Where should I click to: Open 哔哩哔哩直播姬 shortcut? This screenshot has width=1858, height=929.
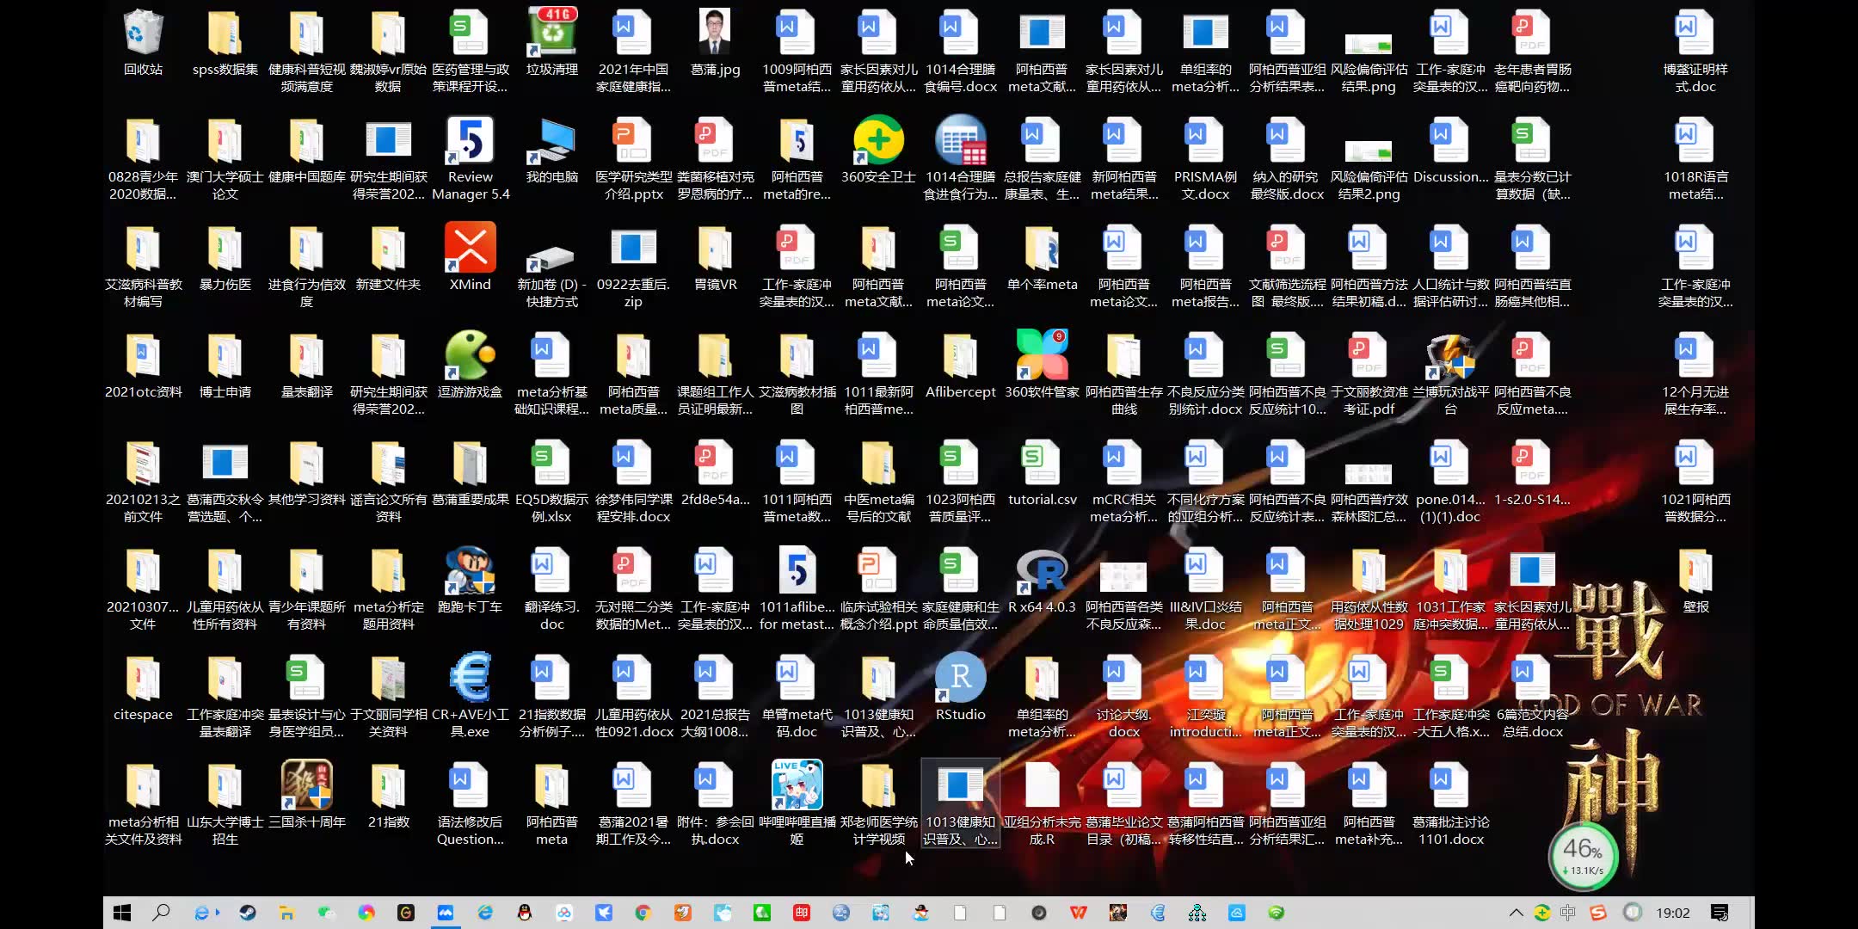pos(797,804)
